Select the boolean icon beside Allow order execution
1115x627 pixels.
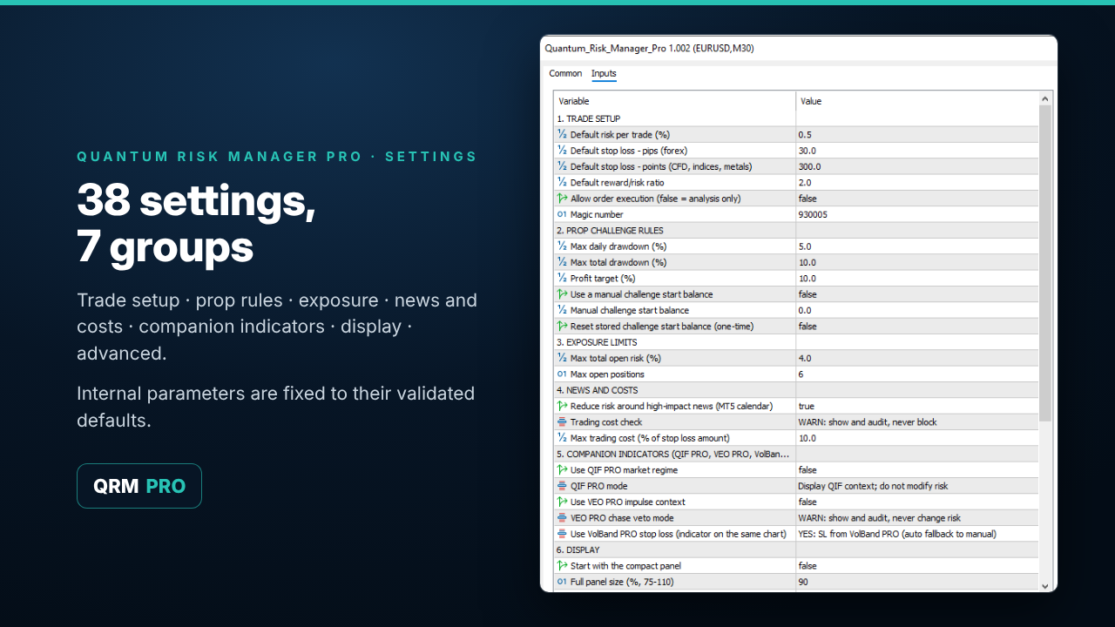[562, 199]
